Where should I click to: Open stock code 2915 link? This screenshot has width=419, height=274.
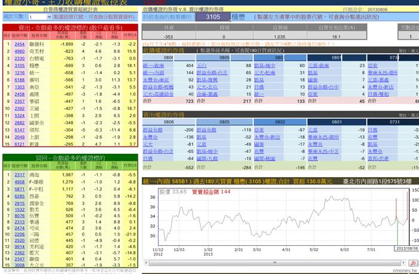[x=20, y=203]
